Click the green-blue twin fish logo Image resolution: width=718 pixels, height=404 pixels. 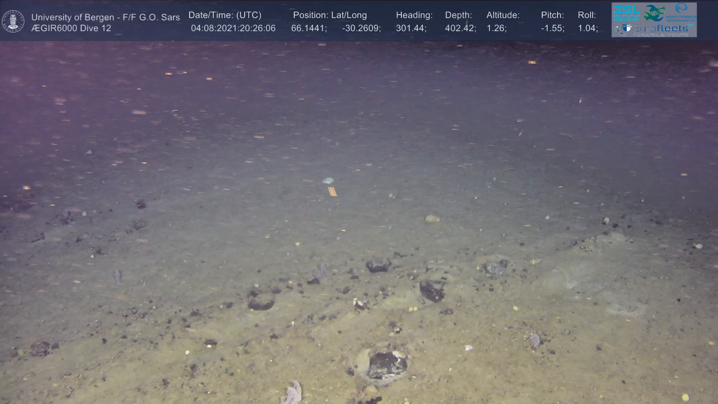(655, 13)
